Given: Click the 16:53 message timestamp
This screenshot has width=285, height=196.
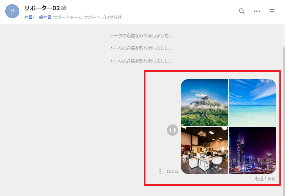Looking at the screenshot, I should coord(172,171).
